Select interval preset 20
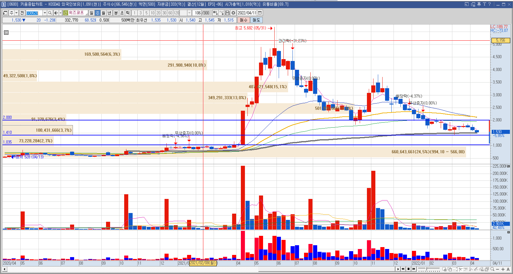The image size is (513, 274). click(158, 13)
